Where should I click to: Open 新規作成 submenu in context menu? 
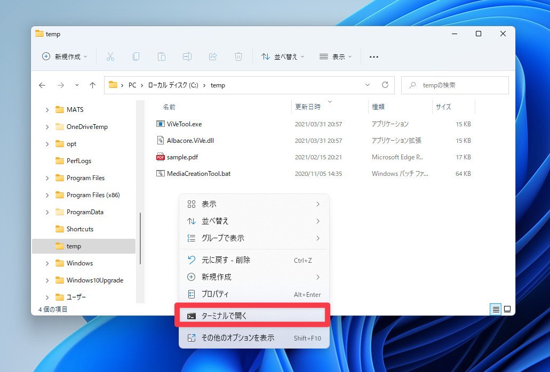(254, 277)
